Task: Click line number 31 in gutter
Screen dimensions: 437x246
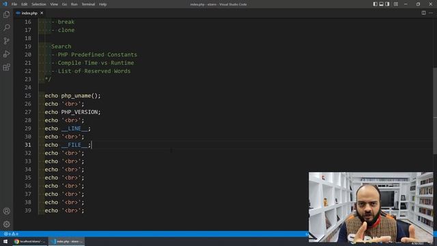Action: pyautogui.click(x=28, y=145)
